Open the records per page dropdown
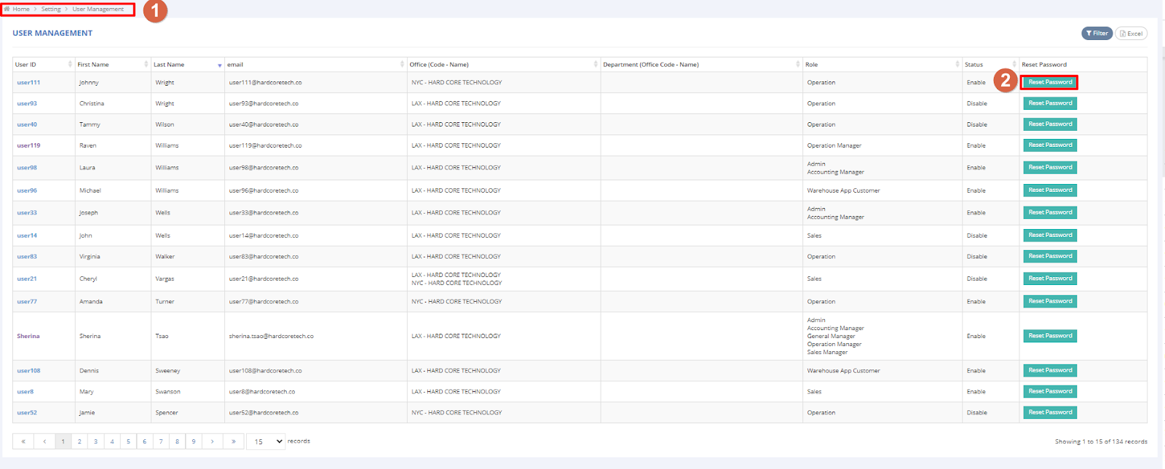 (266, 441)
